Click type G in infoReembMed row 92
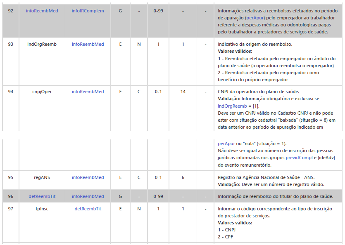This screenshot has height=245, width=345. pos(120,11)
